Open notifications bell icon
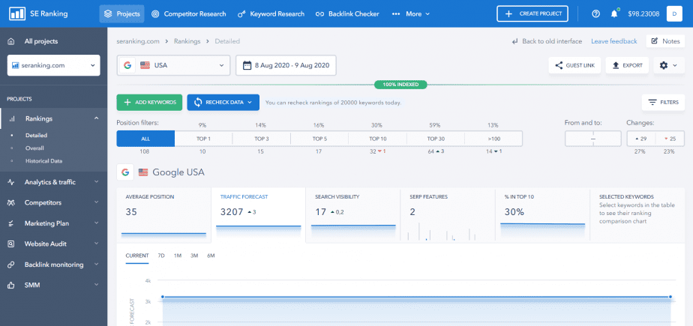Image resolution: width=693 pixels, height=326 pixels. point(614,13)
